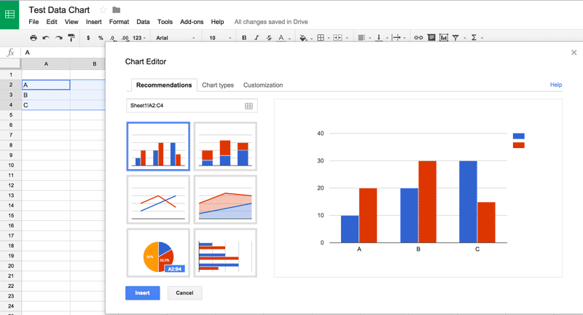Open the Arial font dropdown
The width and height of the screenshot is (583, 315).
pos(176,38)
